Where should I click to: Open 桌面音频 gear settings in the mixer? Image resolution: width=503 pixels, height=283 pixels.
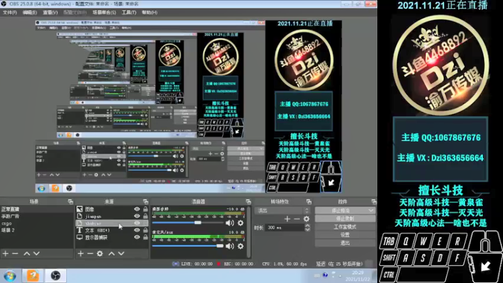240,223
